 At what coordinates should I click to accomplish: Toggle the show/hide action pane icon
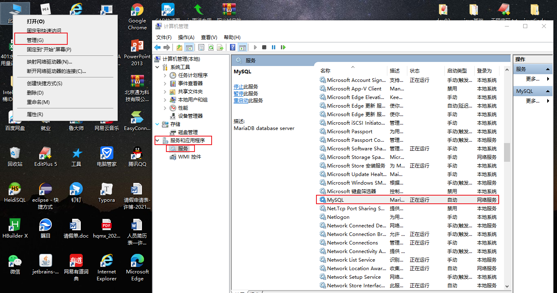coord(242,47)
